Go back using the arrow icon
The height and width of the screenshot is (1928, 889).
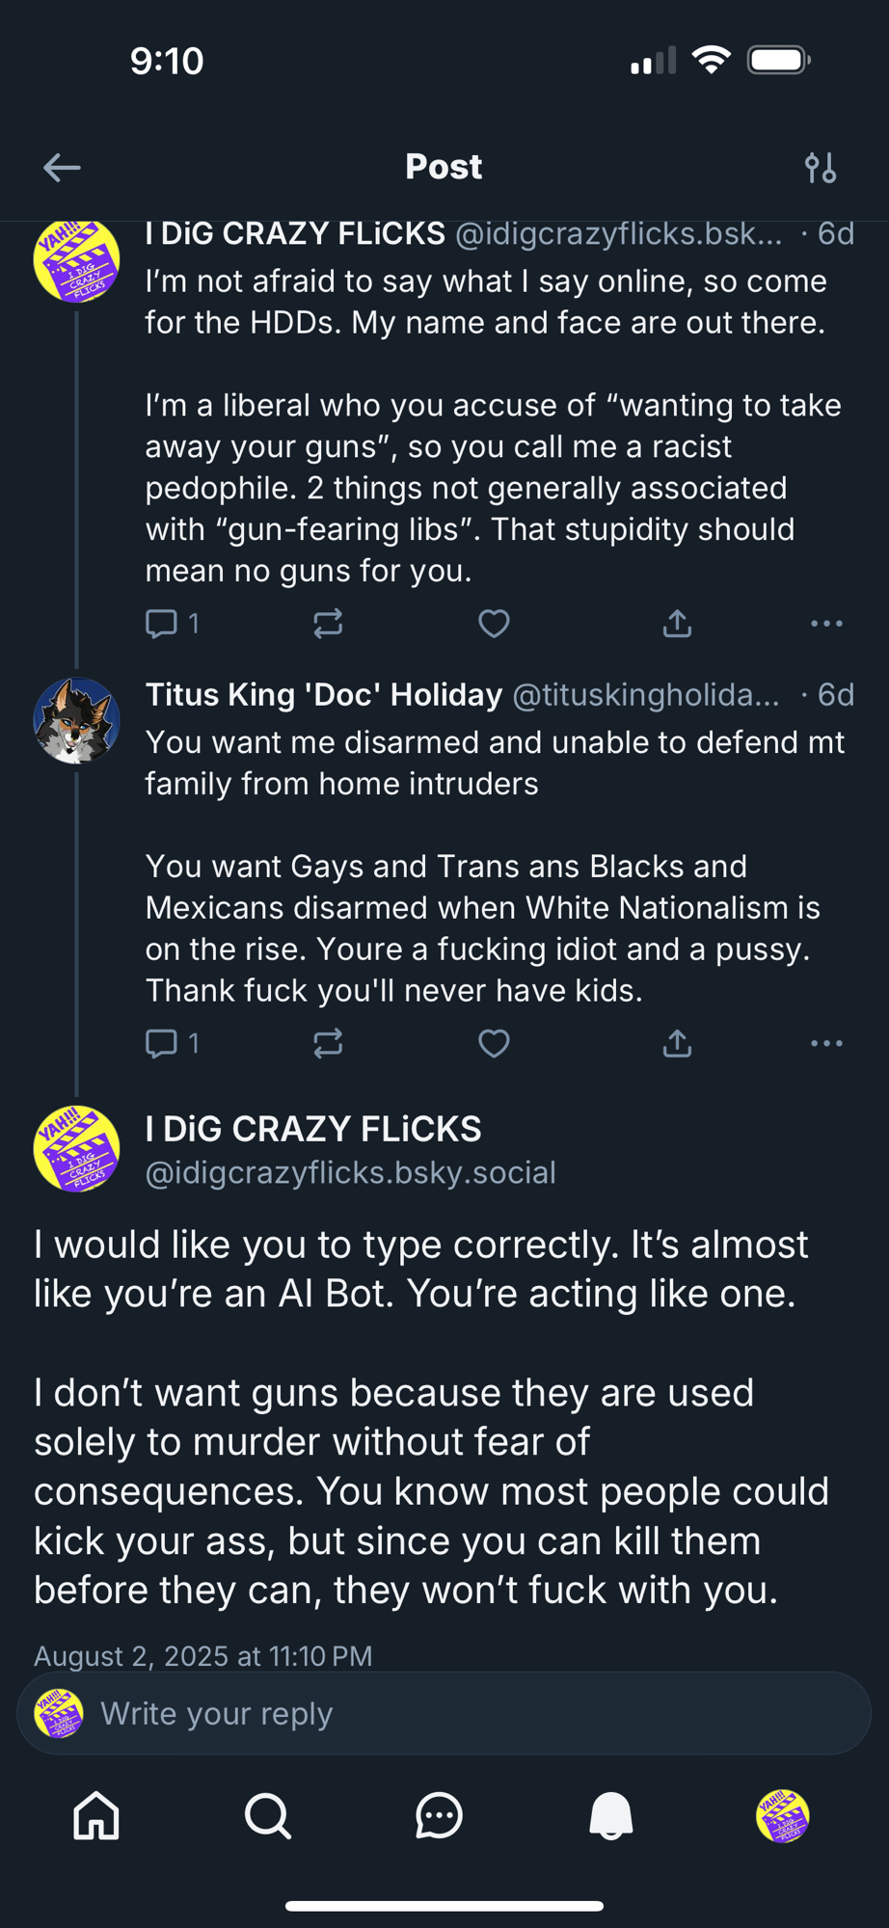(62, 168)
